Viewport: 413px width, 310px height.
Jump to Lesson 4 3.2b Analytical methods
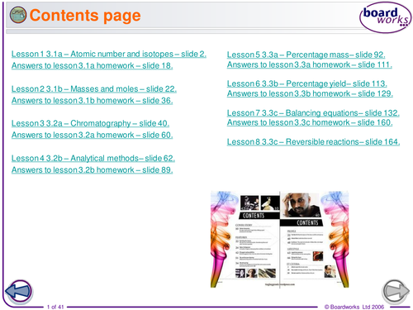pyautogui.click(x=93, y=158)
